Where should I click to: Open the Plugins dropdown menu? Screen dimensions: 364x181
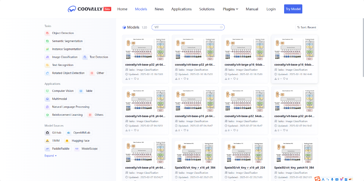click(231, 9)
